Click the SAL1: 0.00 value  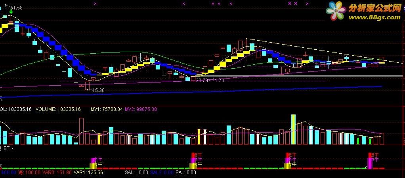pos(136,172)
